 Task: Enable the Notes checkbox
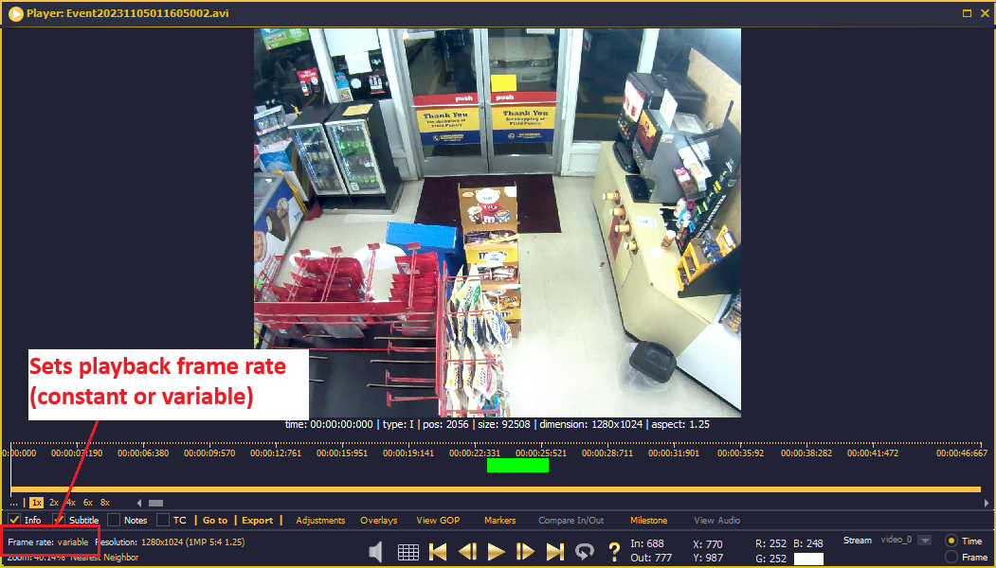116,519
